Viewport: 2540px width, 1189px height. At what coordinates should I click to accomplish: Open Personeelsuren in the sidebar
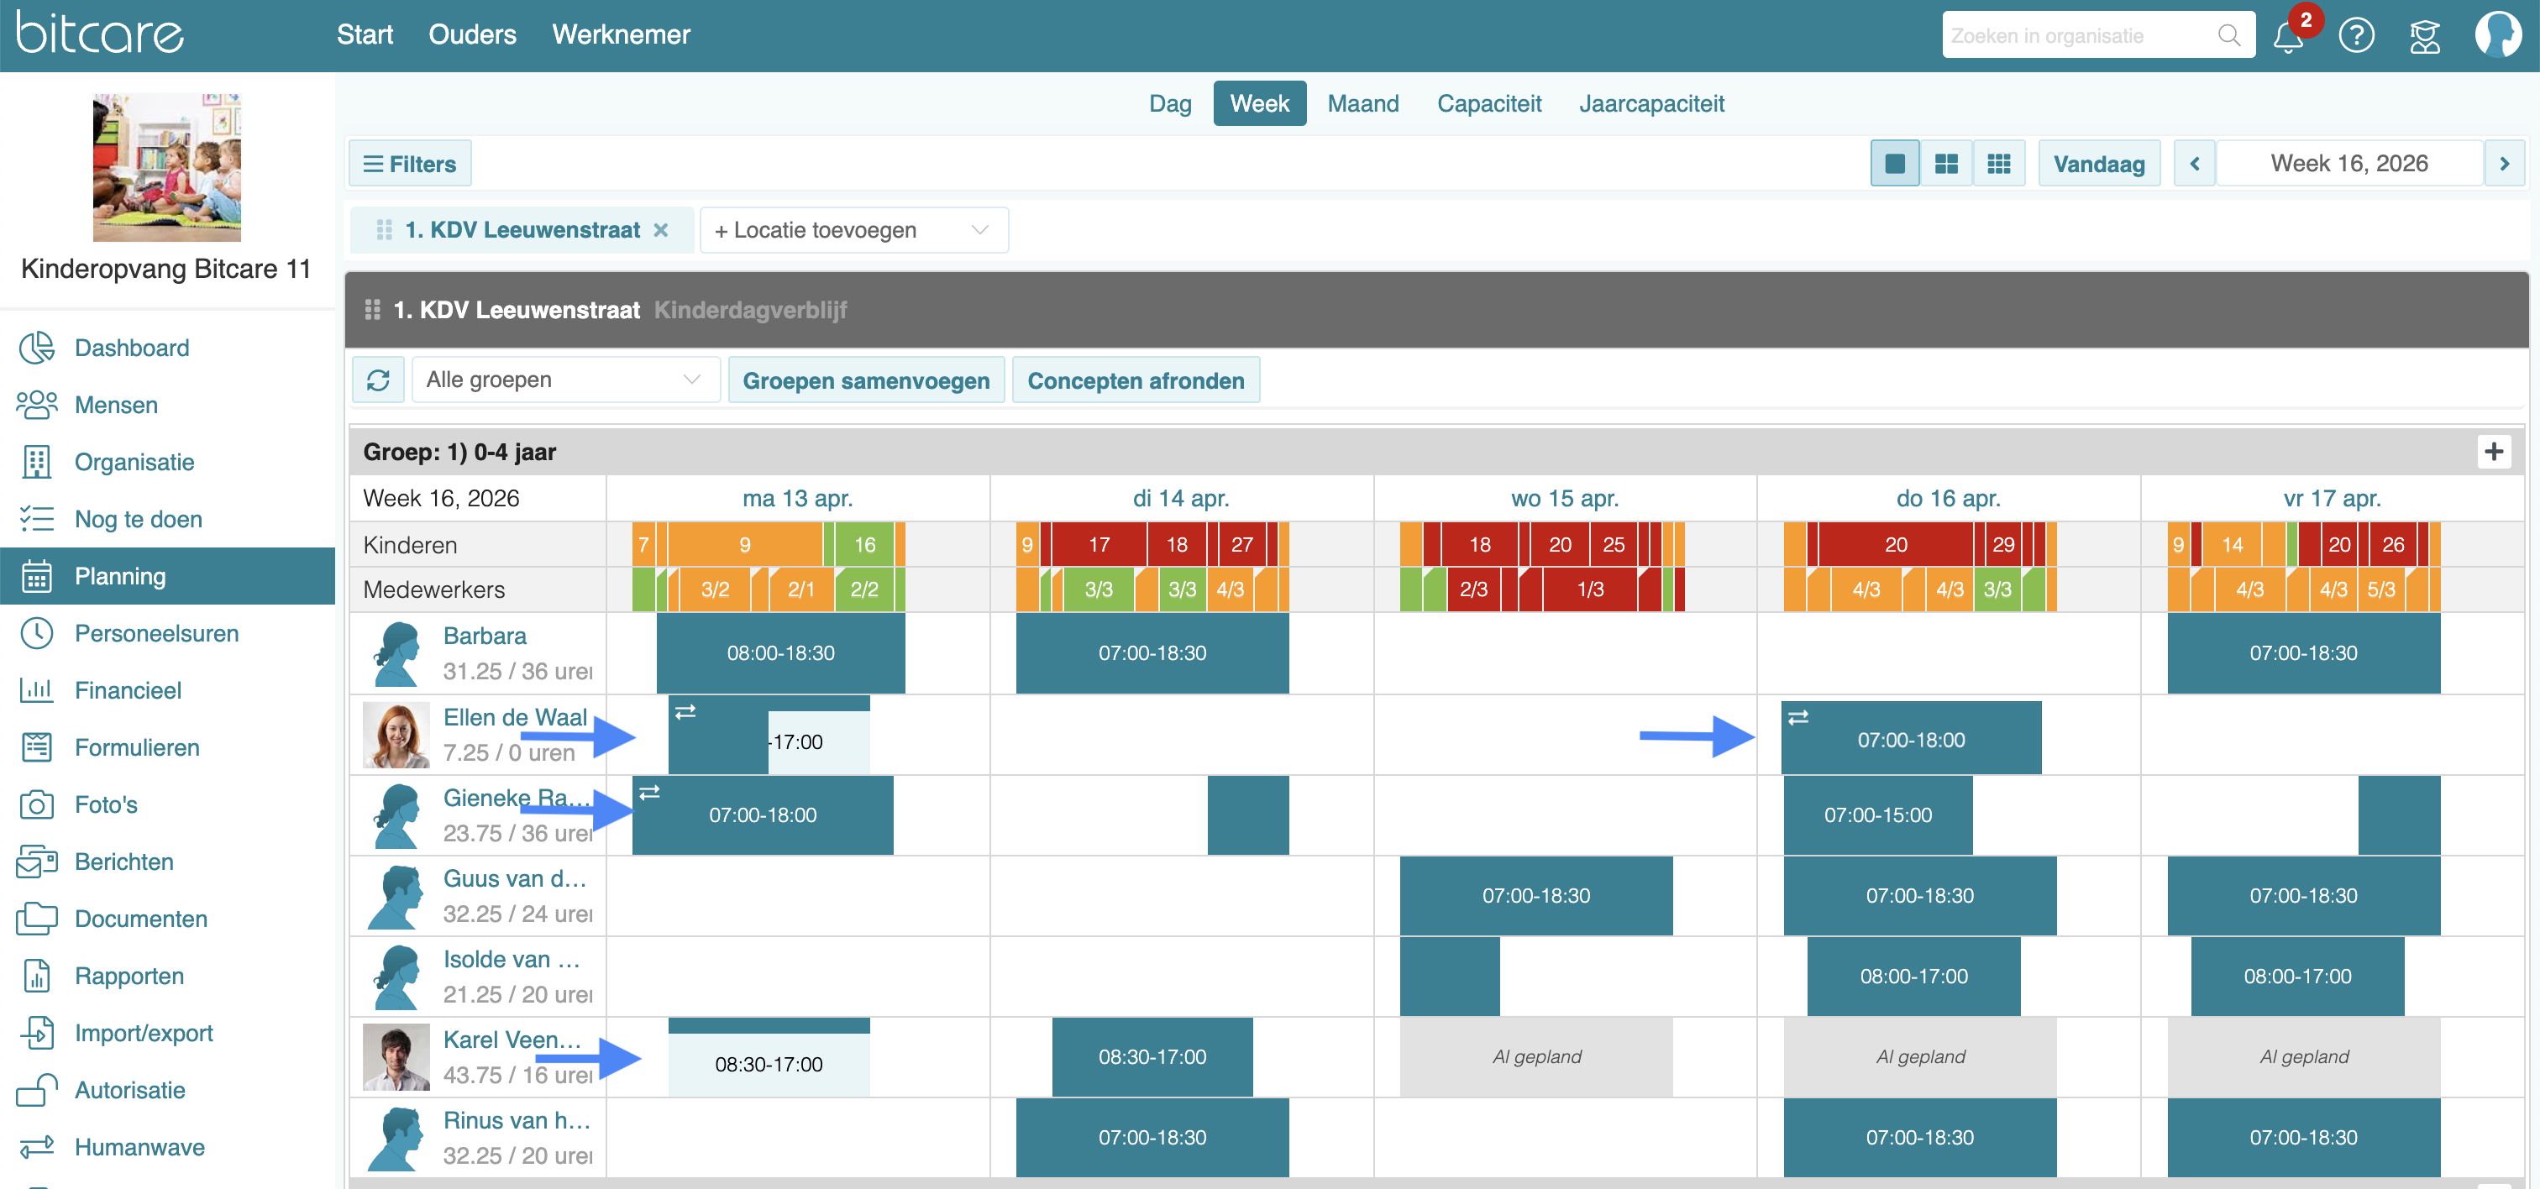tap(155, 633)
